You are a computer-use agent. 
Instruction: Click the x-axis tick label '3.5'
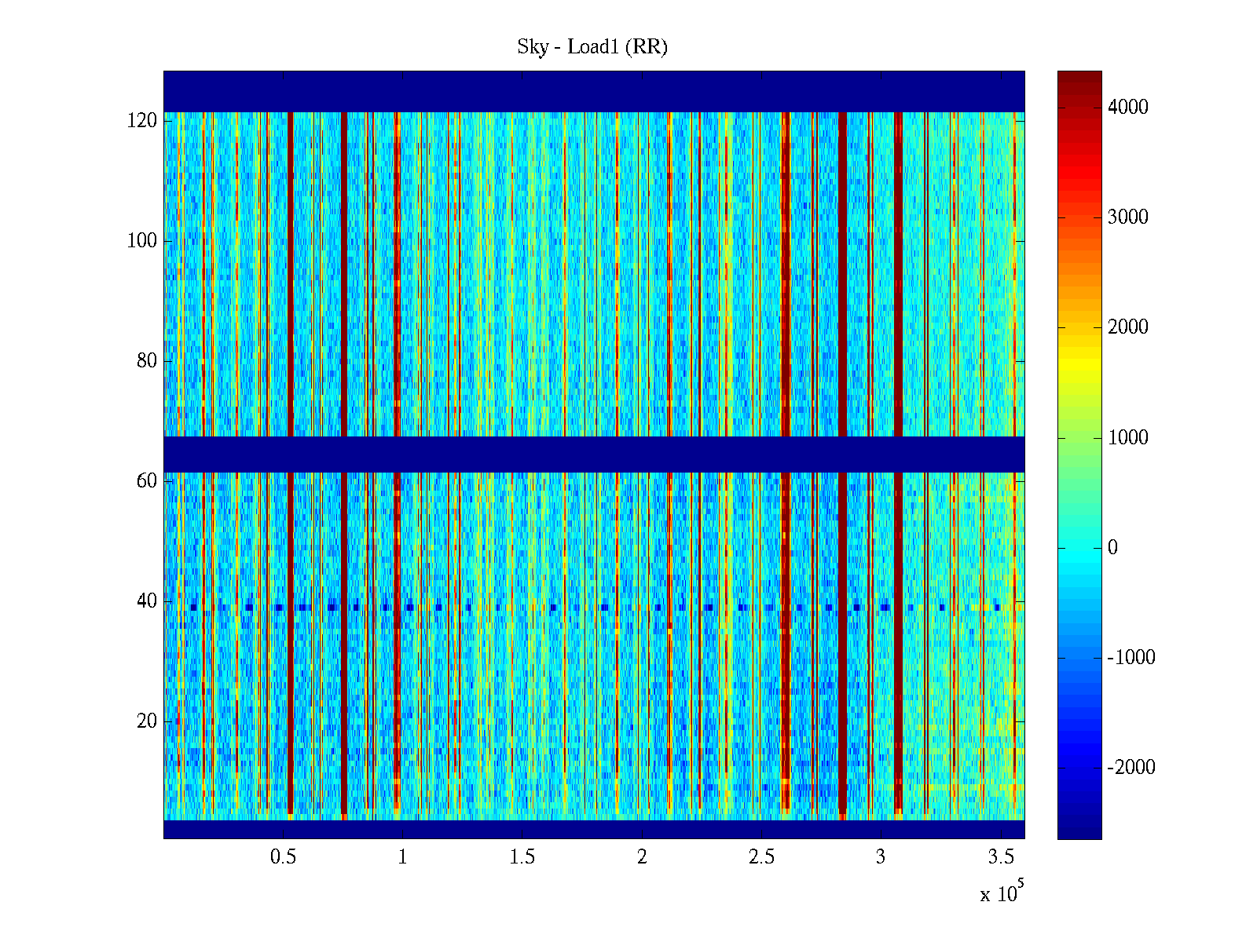click(1000, 857)
